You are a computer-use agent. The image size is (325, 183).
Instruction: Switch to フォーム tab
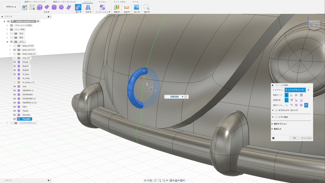pos(87,2)
